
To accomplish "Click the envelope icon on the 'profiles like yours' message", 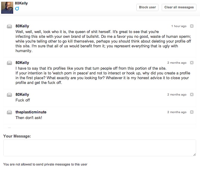I will 9,63.
